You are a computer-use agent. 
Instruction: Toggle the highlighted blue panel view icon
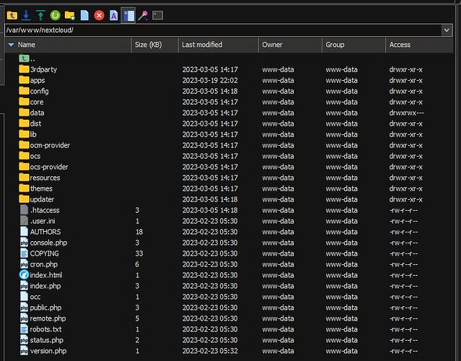pos(128,15)
